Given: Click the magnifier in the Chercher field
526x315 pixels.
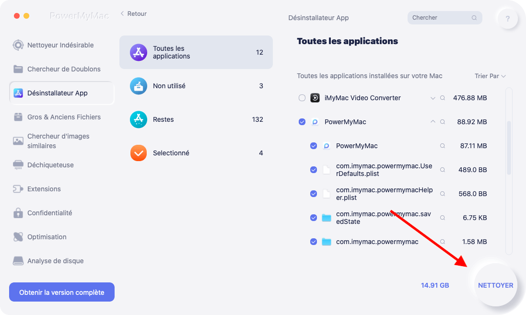Looking at the screenshot, I should [474, 18].
